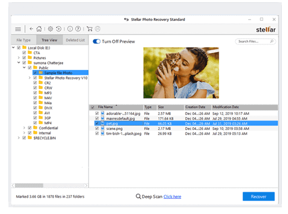Sort by the Modification Date column header
Viewport: 288px width, 214px height.
click(245, 107)
